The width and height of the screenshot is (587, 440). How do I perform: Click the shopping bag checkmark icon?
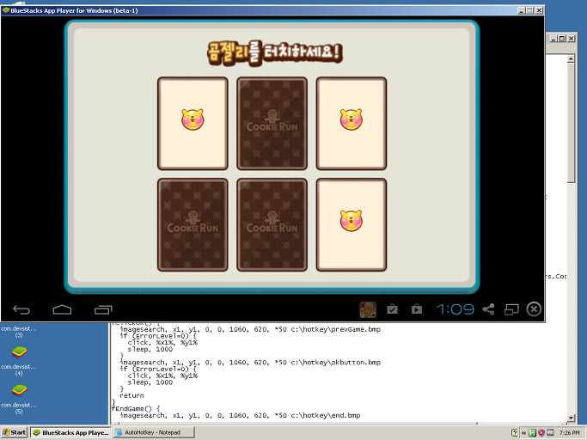click(x=392, y=309)
